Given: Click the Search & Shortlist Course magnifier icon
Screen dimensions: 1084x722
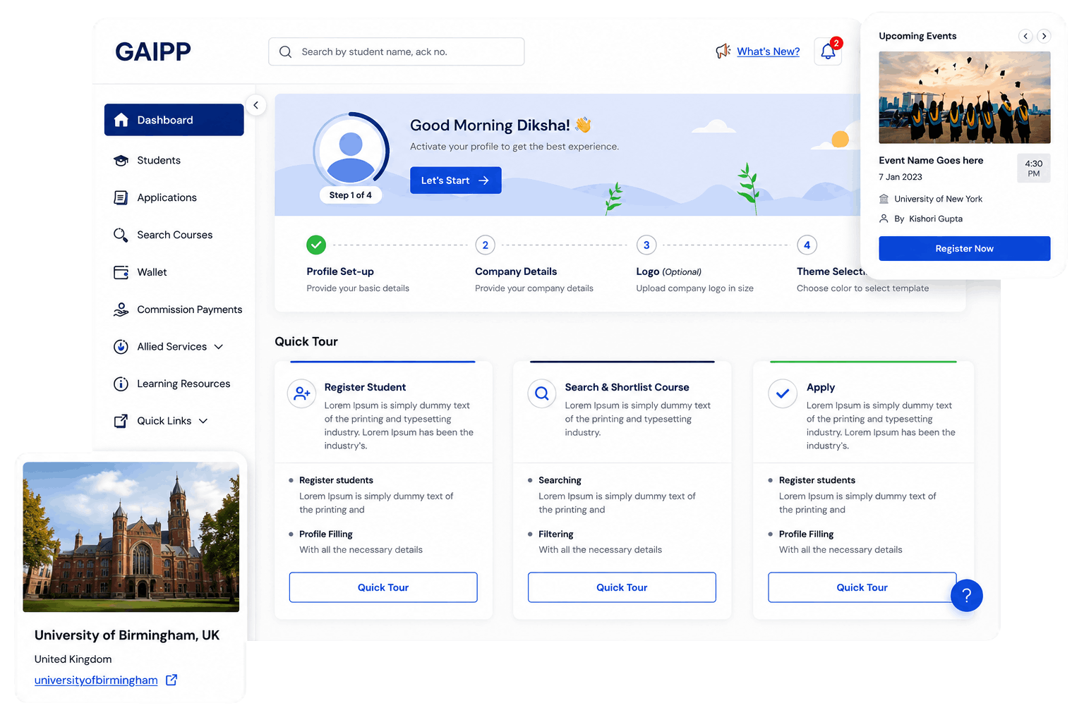Looking at the screenshot, I should pyautogui.click(x=542, y=393).
